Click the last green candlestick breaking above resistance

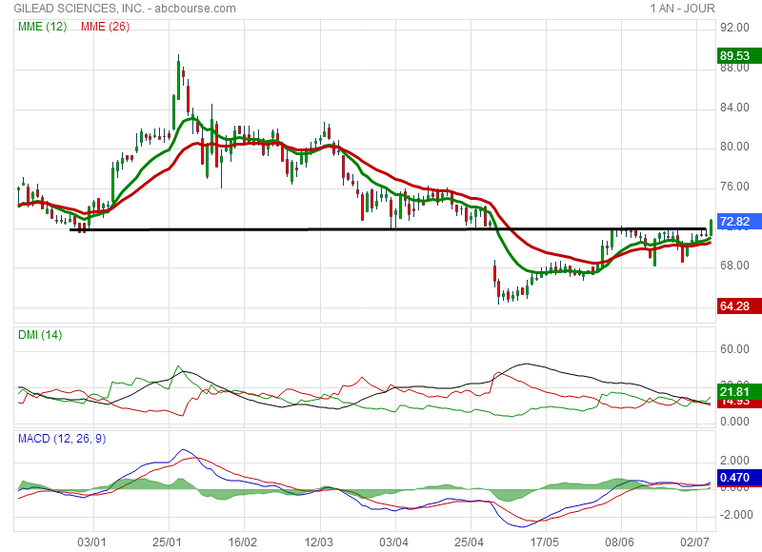[711, 227]
